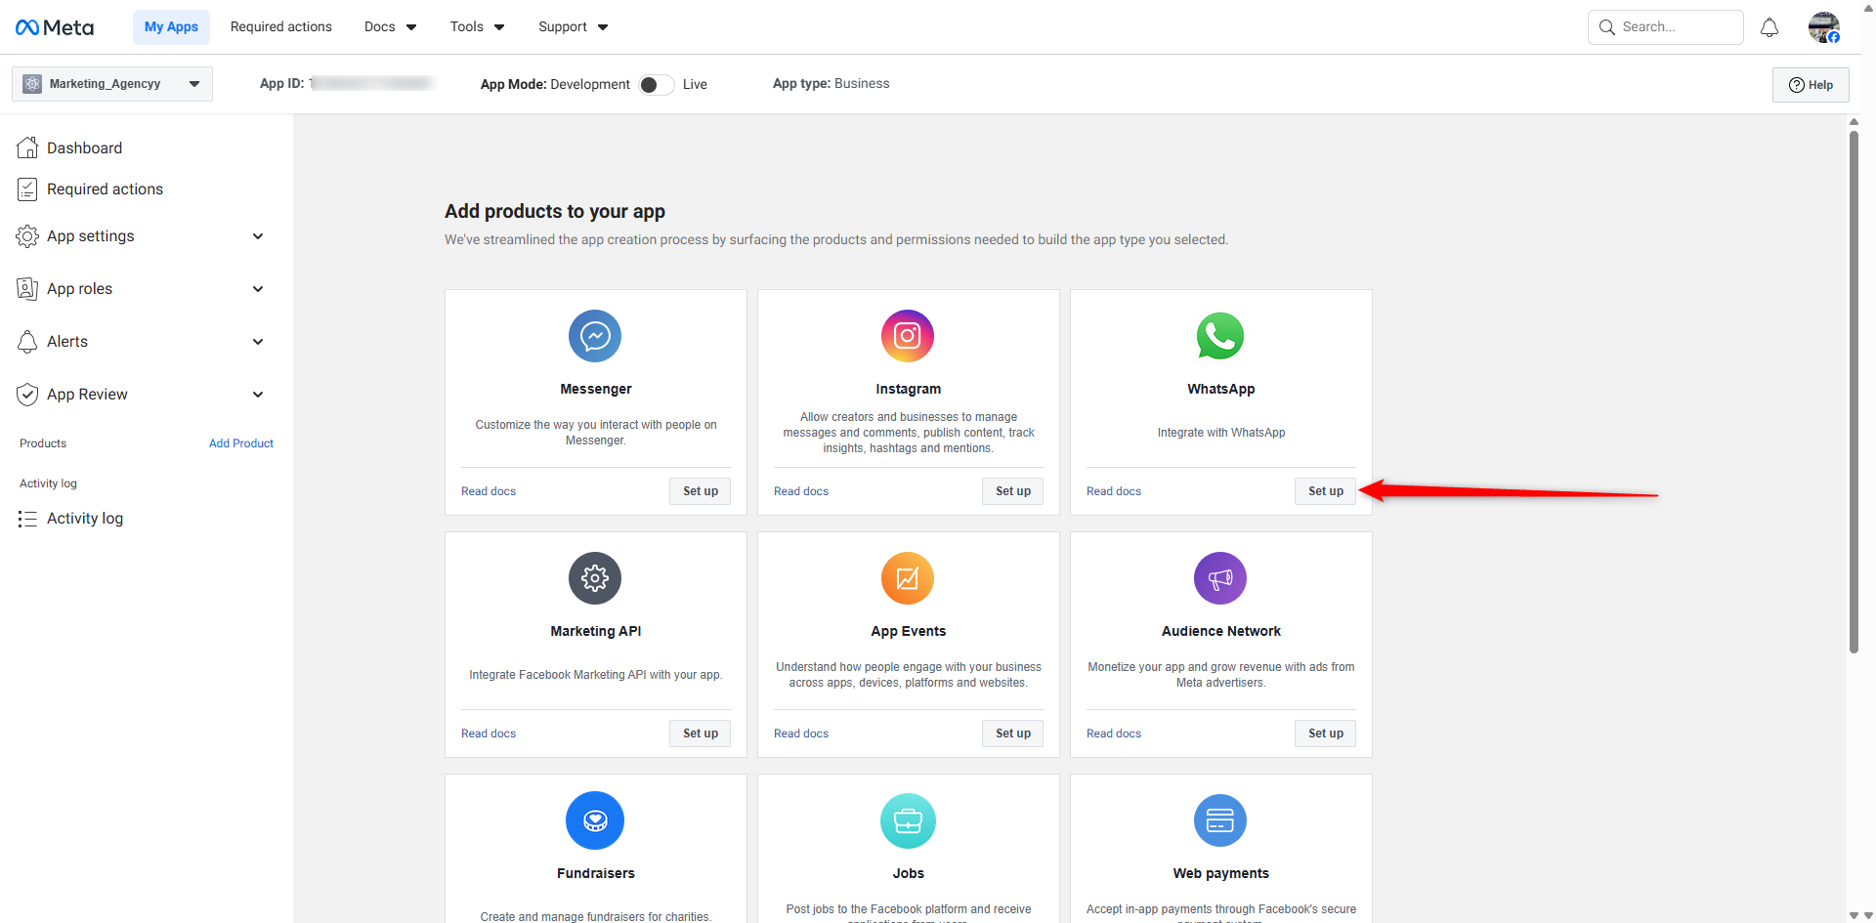Screen dimensions: 1876x923
Task: Click the App Review shield icon
Action: point(27,395)
